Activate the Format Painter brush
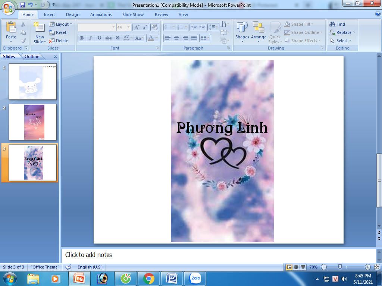This screenshot has height=286, width=382. pyautogui.click(x=23, y=41)
